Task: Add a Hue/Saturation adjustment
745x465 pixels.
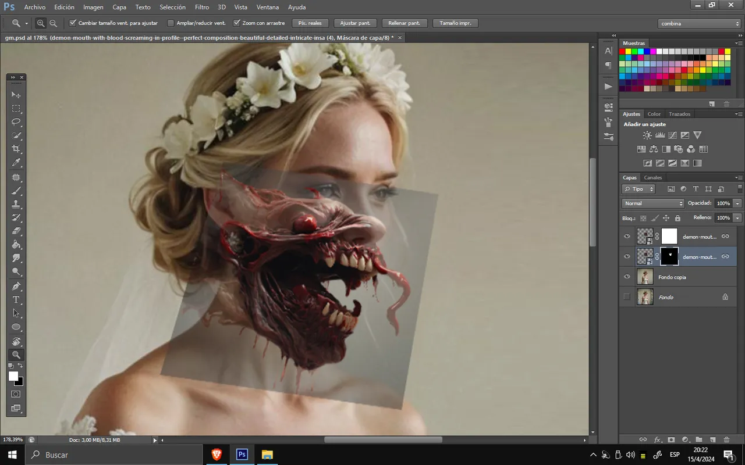Action: 641,149
